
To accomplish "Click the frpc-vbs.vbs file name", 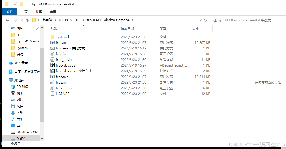I will [x=66, y=65].
